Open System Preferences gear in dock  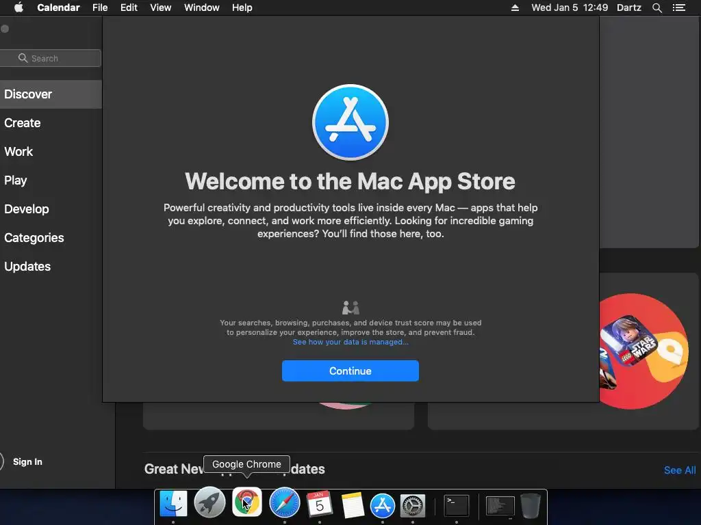click(413, 506)
